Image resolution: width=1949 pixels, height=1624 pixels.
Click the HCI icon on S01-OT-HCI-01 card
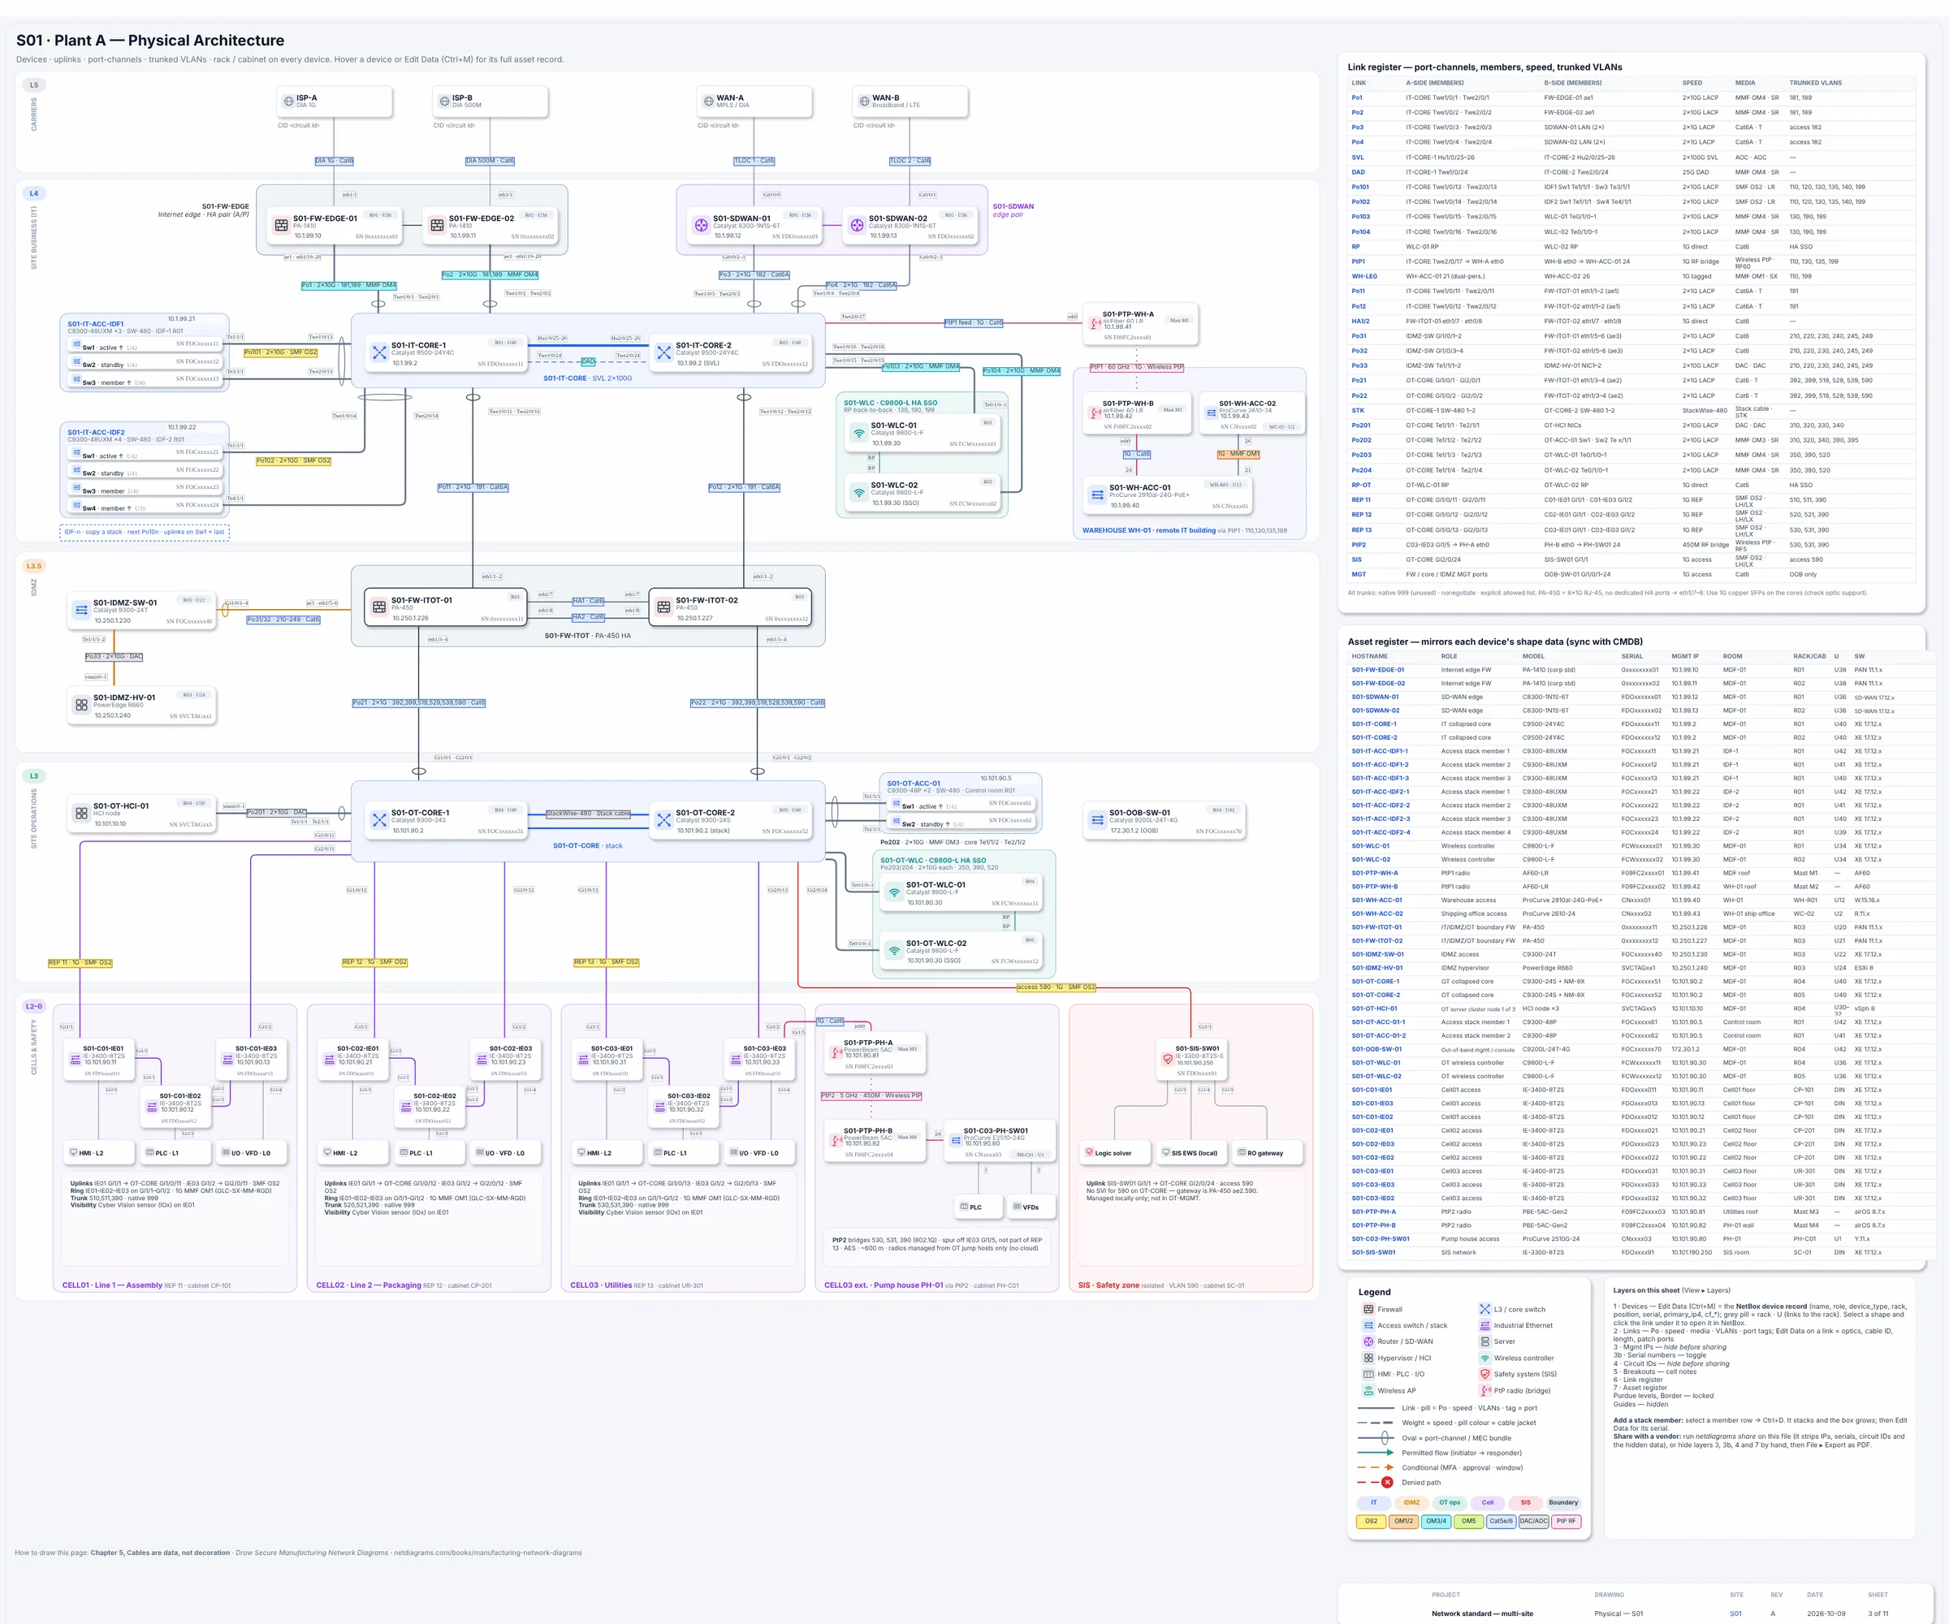[x=80, y=813]
